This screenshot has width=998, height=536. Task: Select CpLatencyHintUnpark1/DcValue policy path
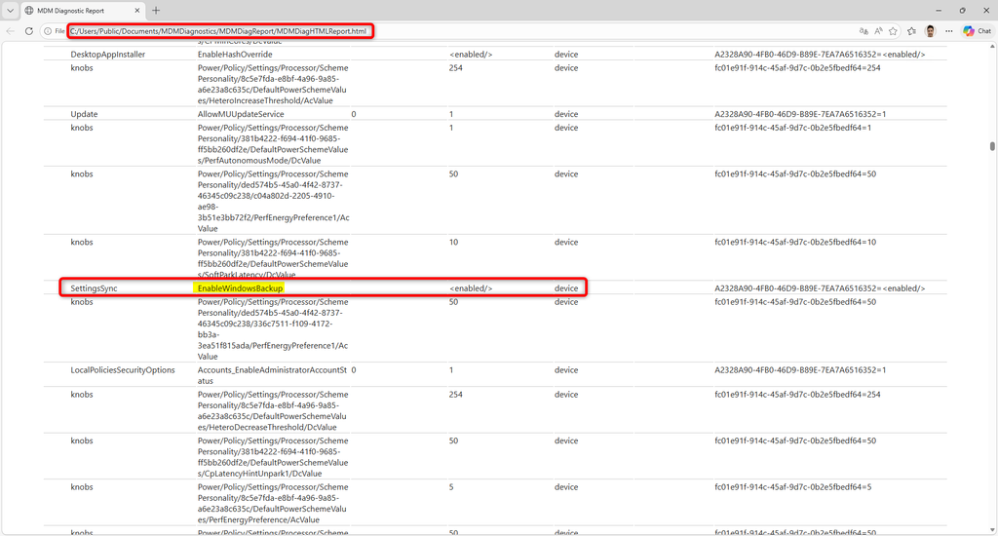273,457
